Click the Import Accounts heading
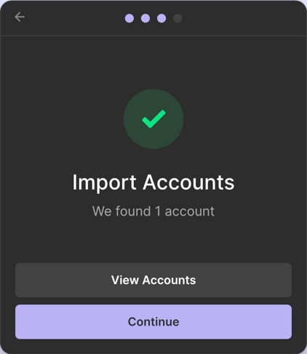 click(x=153, y=182)
